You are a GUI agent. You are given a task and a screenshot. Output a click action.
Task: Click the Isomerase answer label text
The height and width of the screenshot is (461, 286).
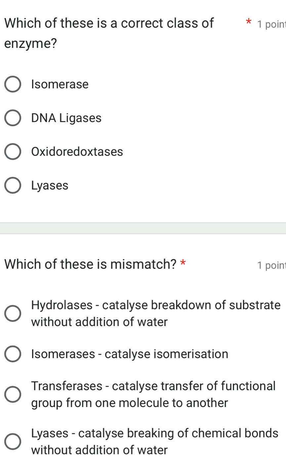[x=60, y=84]
